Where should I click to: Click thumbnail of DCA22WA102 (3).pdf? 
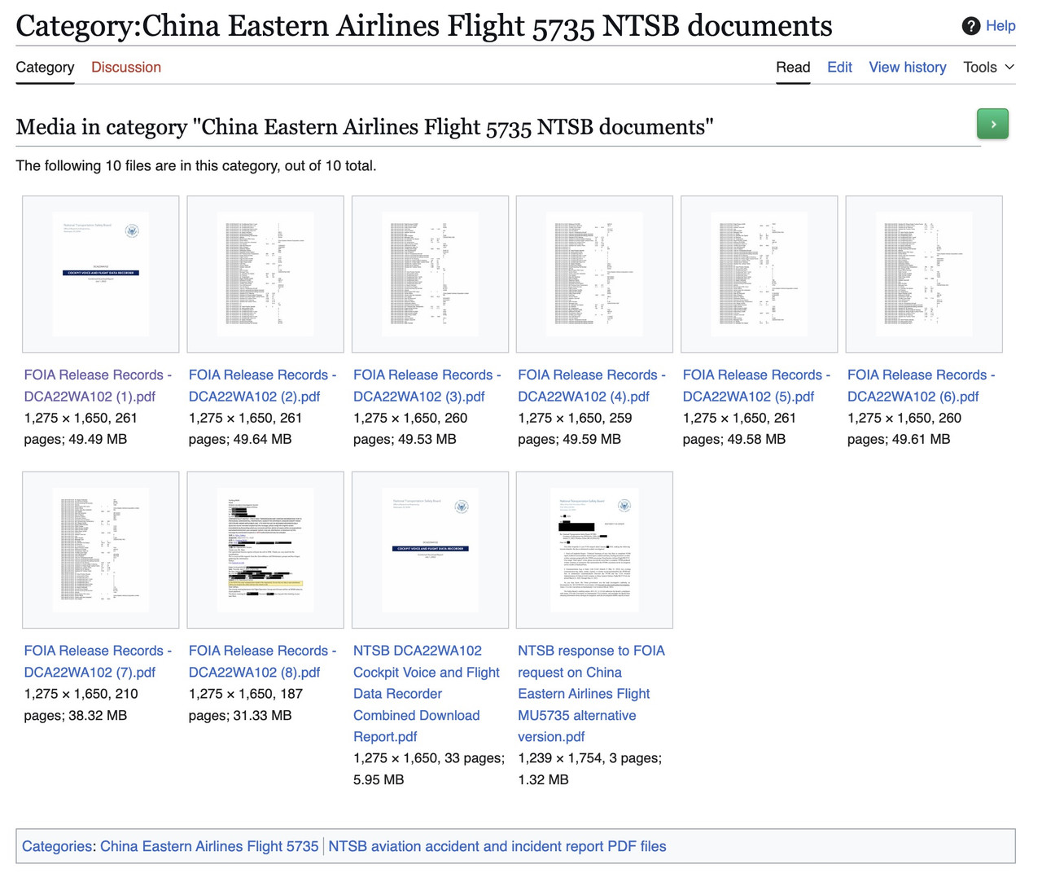pyautogui.click(x=430, y=274)
